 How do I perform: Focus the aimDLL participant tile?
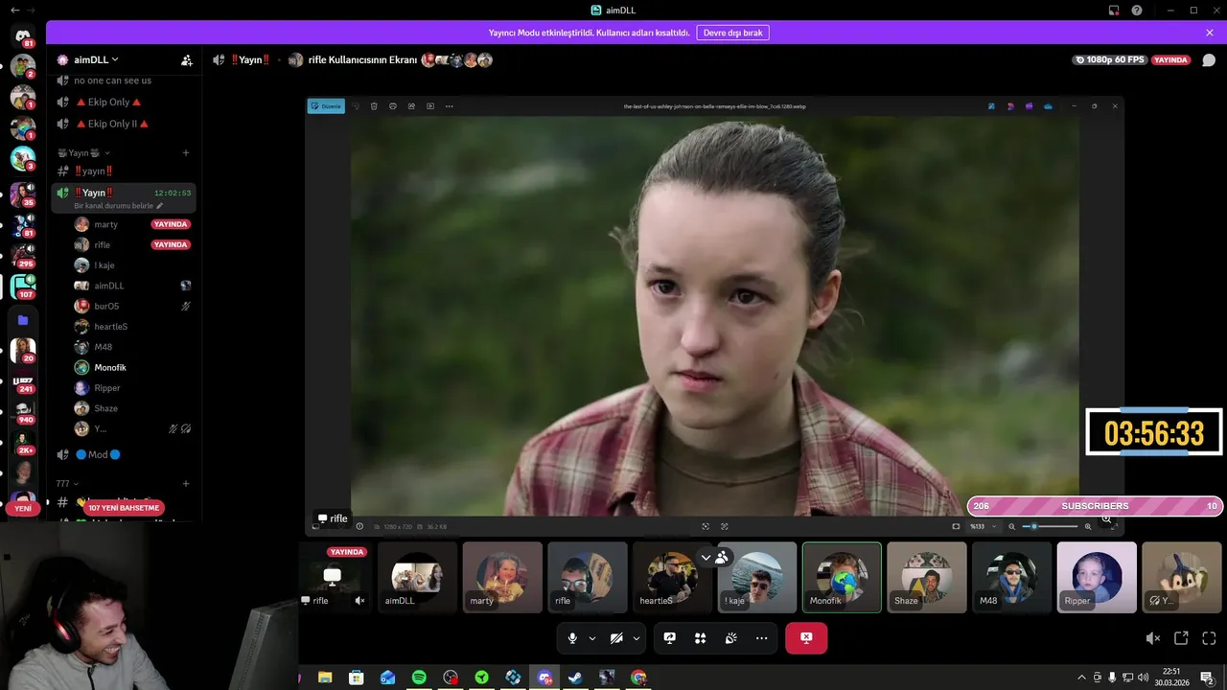(x=417, y=578)
